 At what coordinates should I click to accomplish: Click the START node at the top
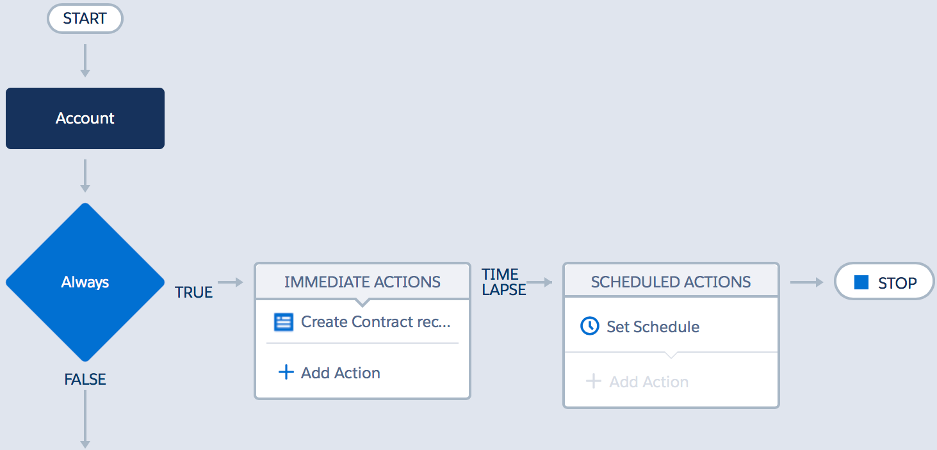(85, 19)
